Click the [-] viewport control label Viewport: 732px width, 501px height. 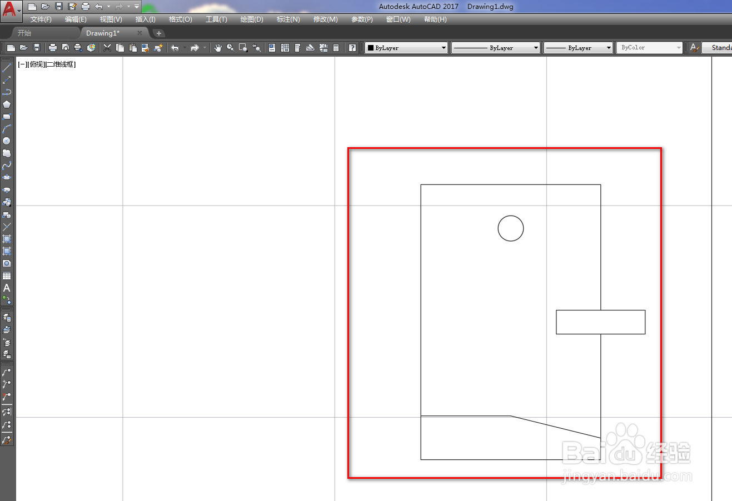22,64
